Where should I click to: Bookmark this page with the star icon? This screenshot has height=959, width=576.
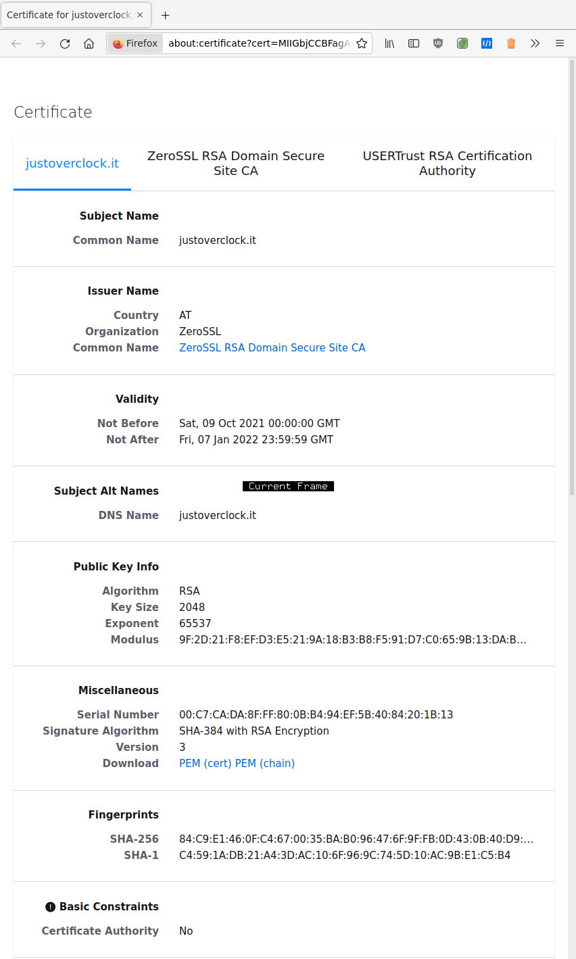click(362, 43)
